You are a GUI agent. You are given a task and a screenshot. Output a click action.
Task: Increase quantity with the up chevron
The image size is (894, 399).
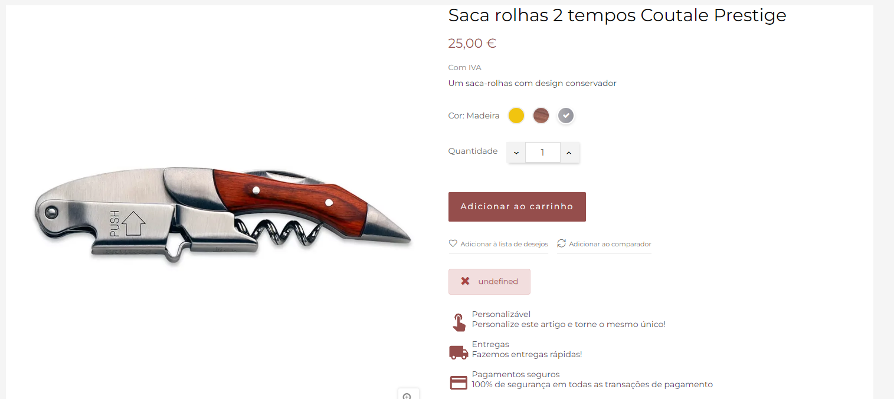(569, 153)
